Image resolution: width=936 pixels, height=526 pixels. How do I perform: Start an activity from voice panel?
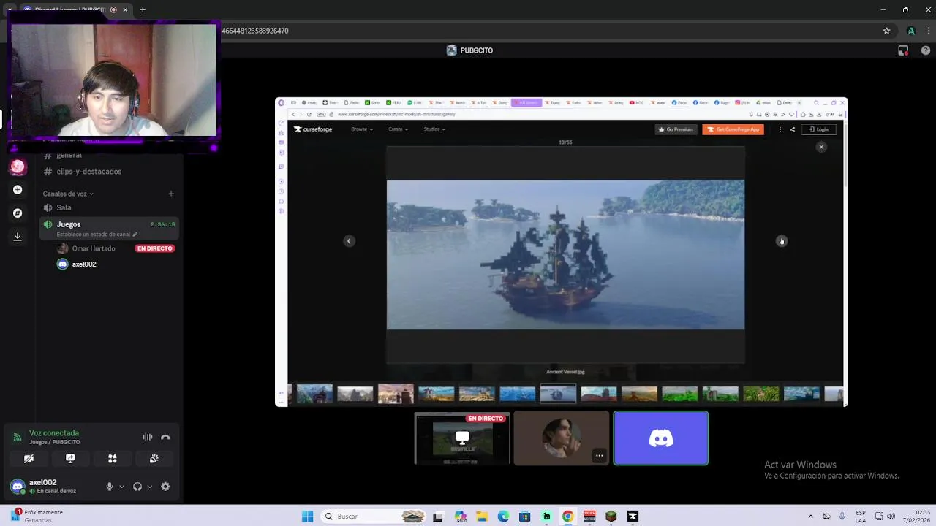(x=113, y=459)
